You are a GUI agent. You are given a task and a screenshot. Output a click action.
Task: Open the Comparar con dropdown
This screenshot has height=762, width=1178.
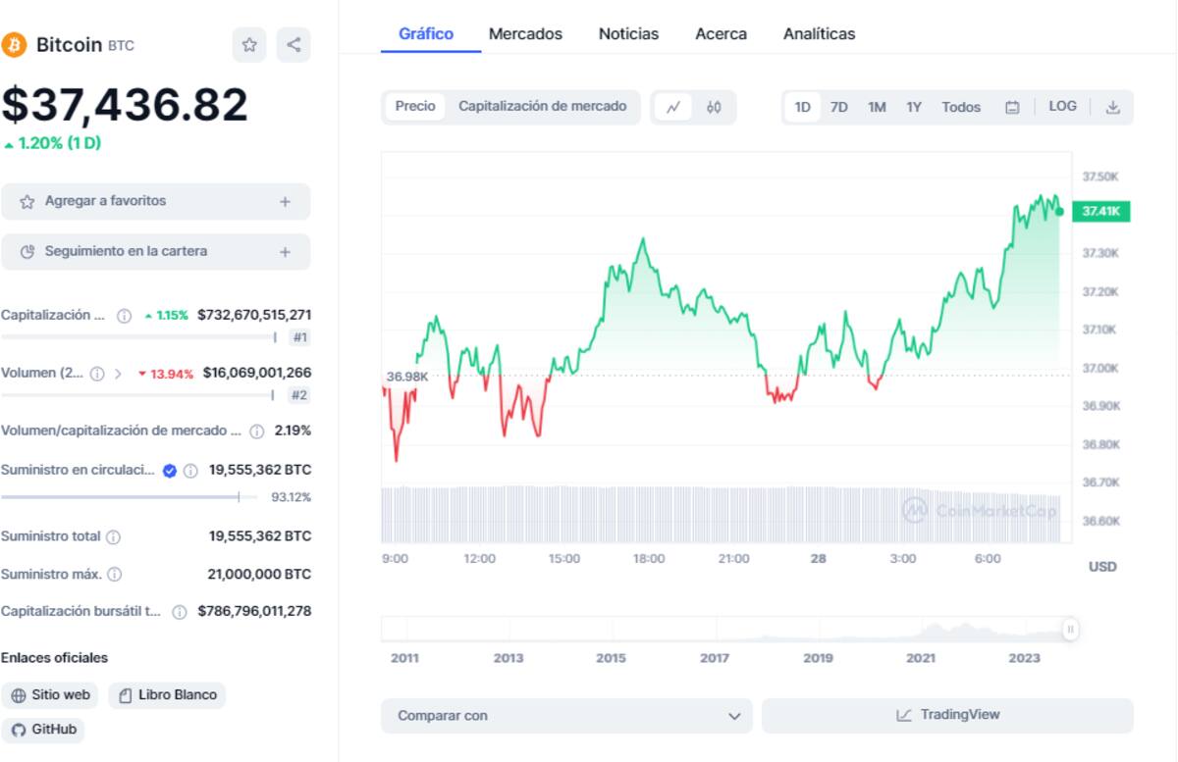tap(566, 716)
